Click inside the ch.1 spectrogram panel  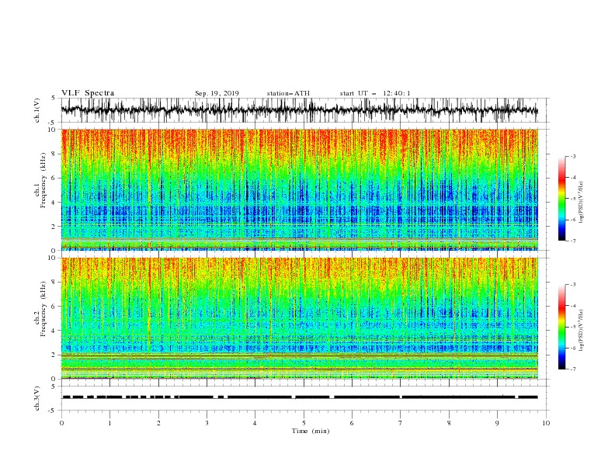pyautogui.click(x=299, y=189)
